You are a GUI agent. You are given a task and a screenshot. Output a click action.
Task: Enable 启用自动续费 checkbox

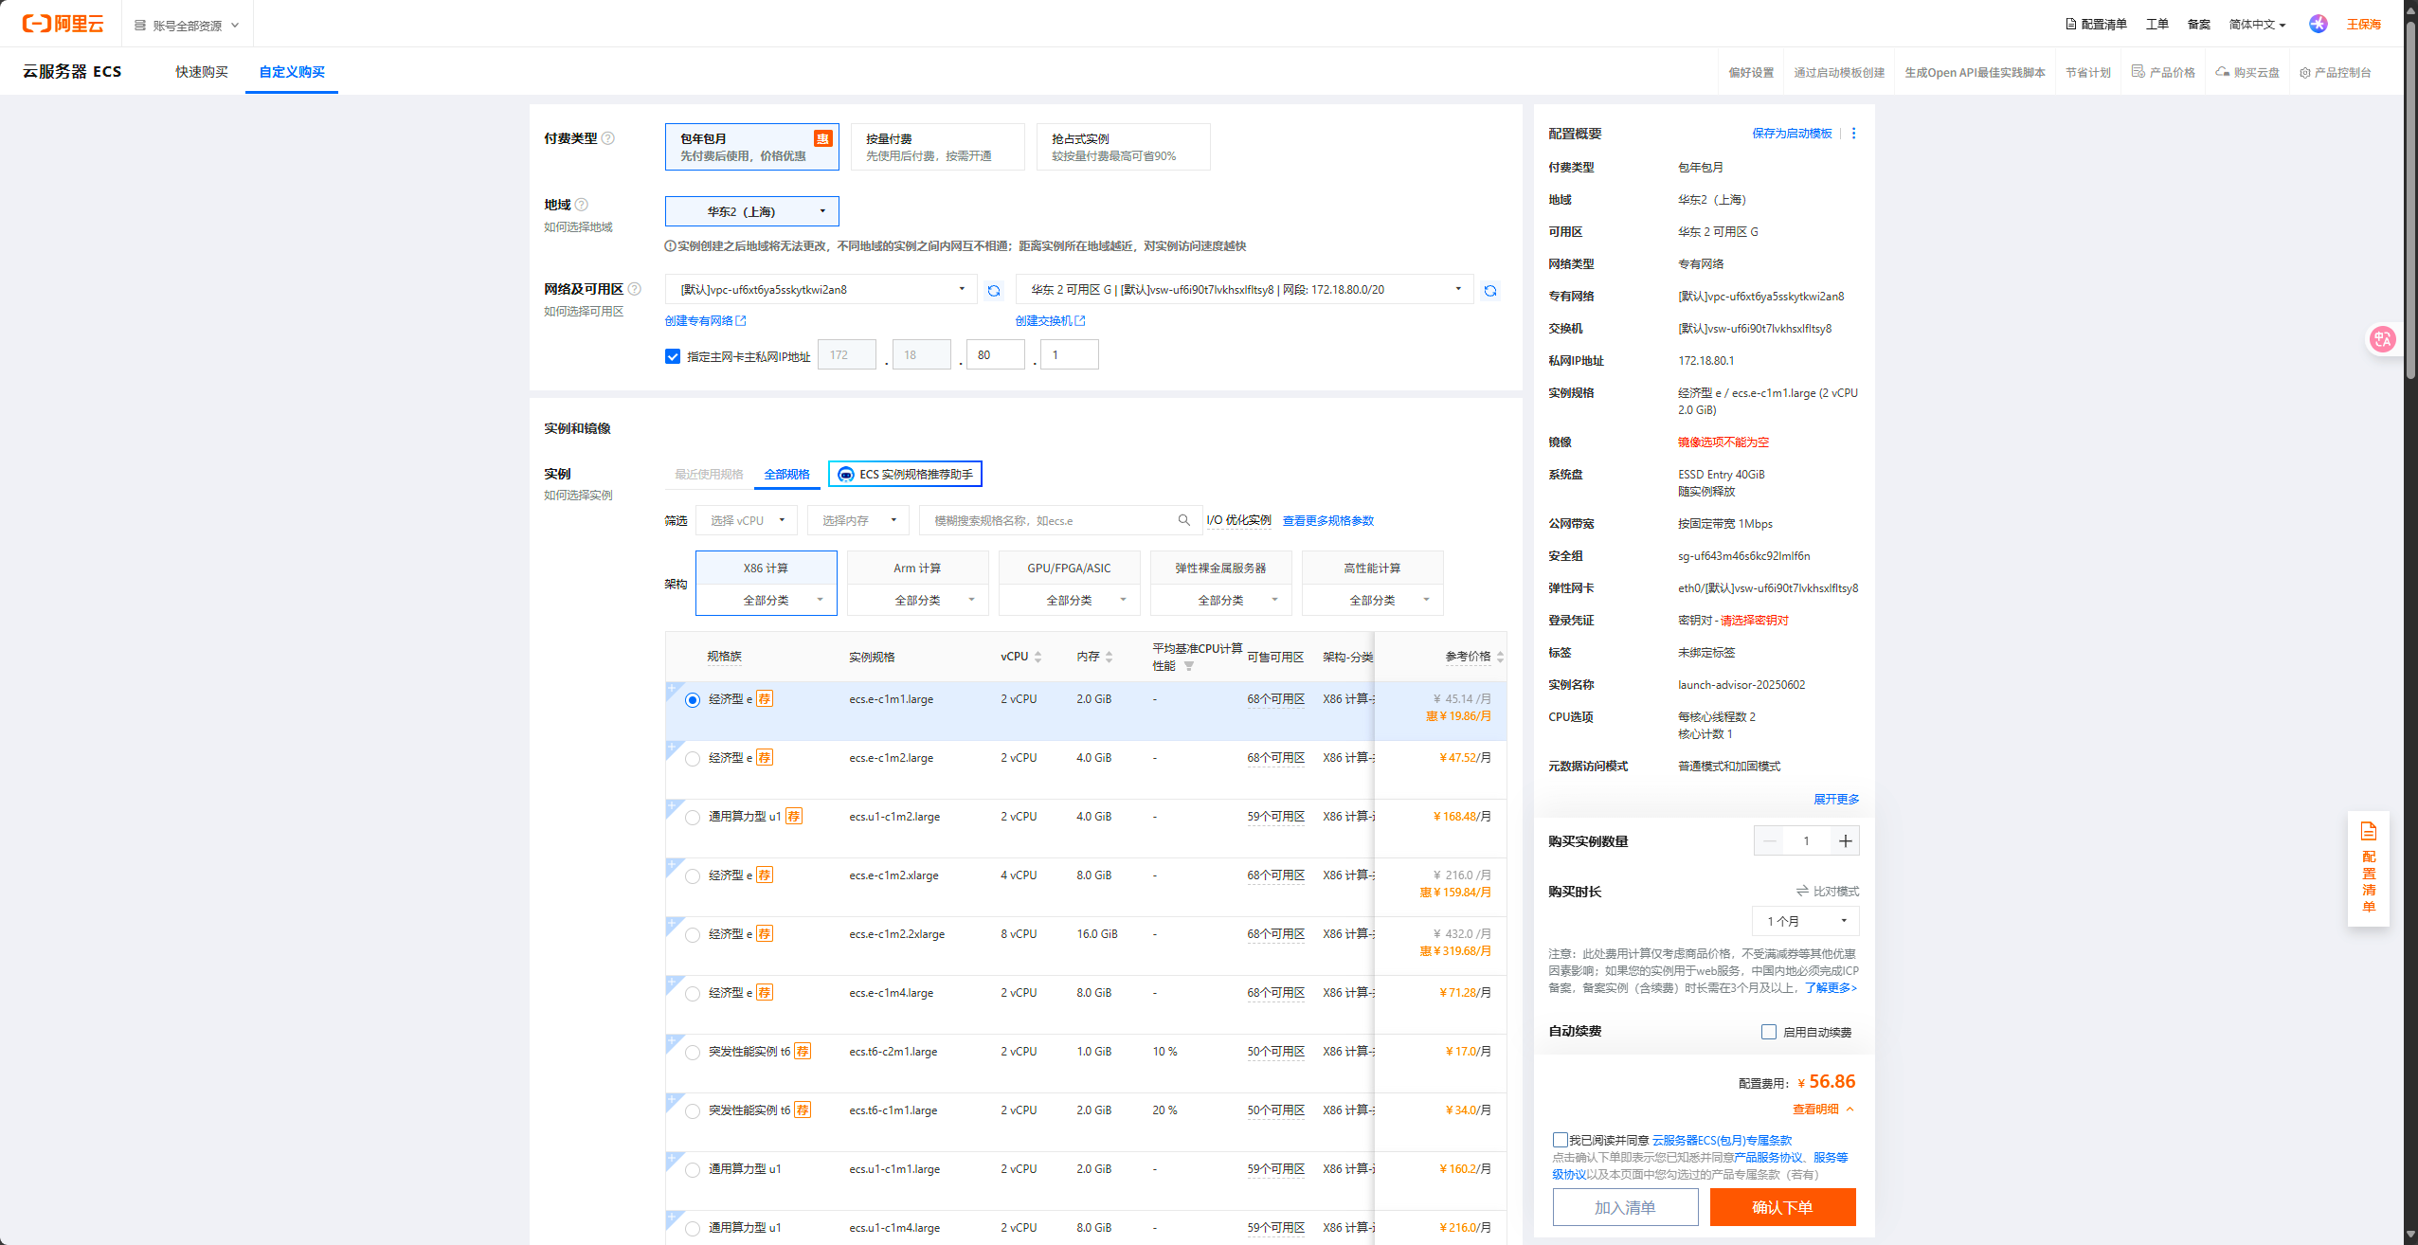point(1768,1032)
